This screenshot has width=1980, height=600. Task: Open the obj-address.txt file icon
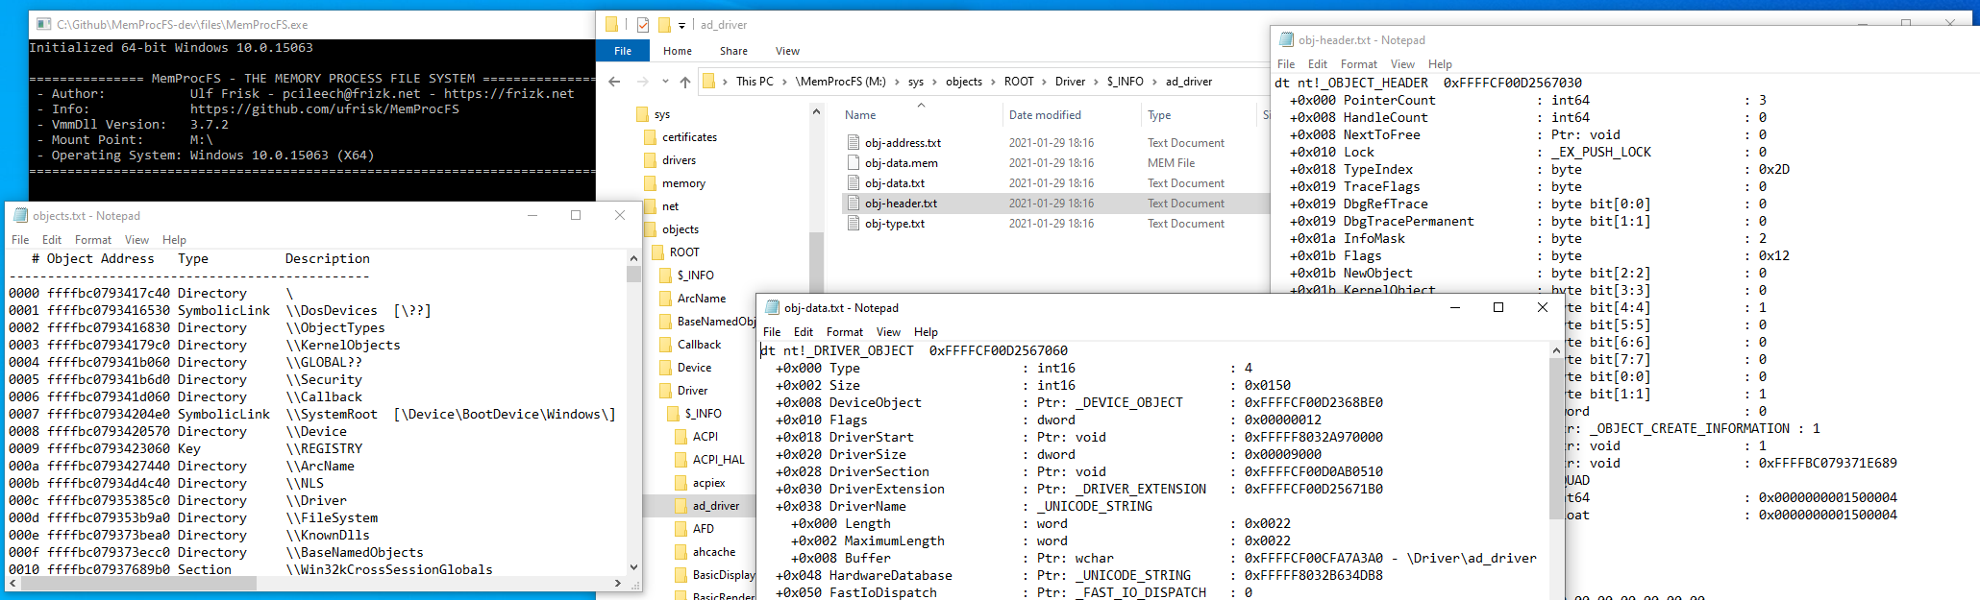[853, 142]
